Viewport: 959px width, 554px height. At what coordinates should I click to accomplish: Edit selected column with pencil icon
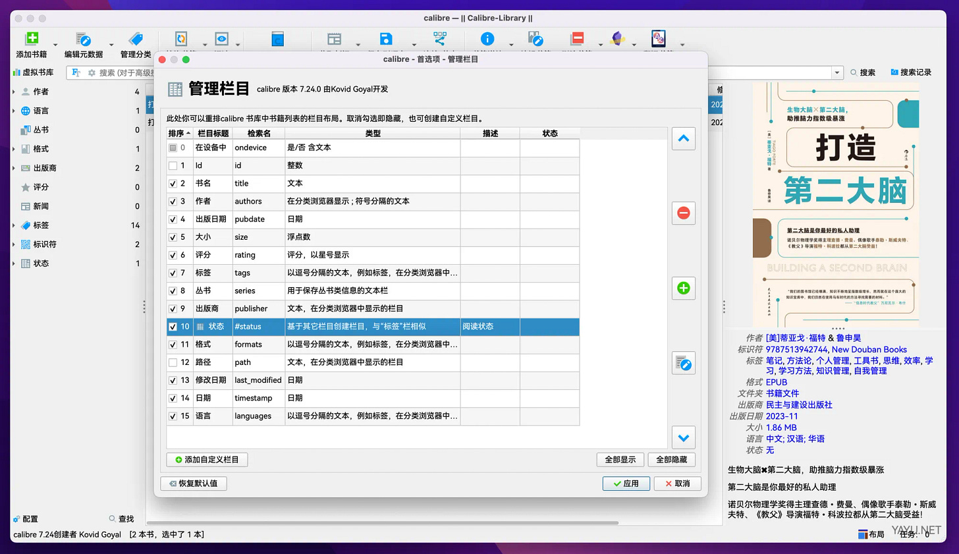click(684, 363)
